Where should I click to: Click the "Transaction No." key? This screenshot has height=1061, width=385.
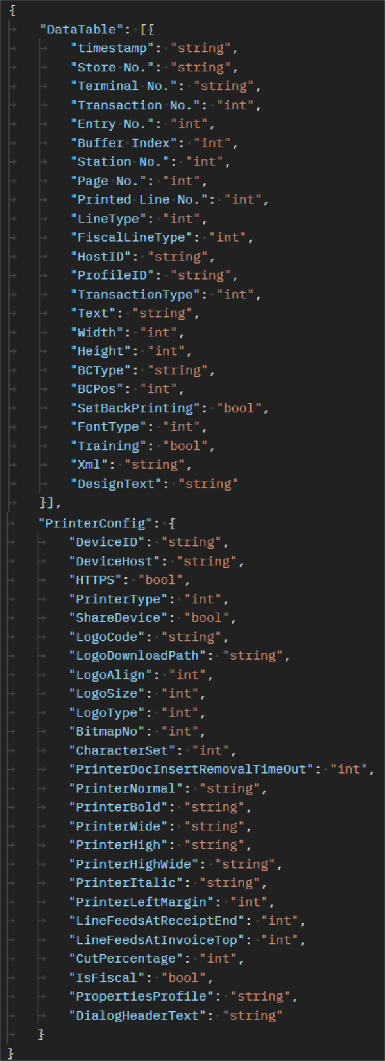pyautogui.click(x=138, y=105)
